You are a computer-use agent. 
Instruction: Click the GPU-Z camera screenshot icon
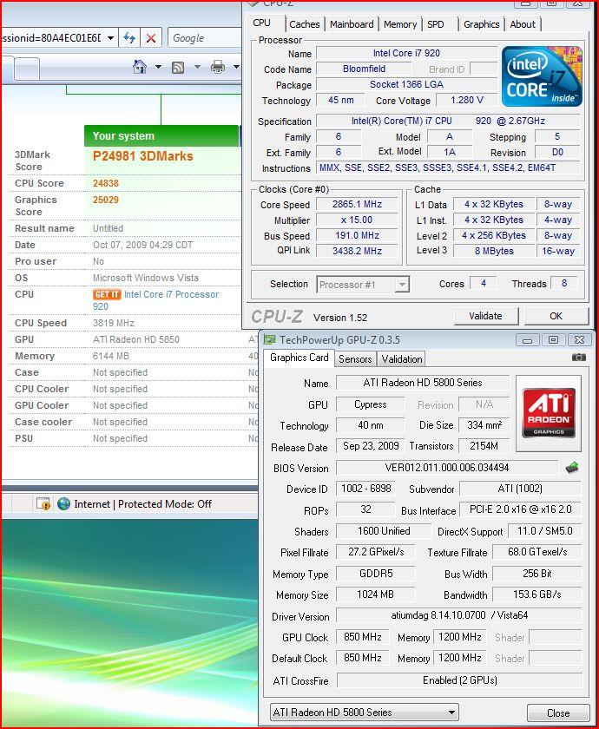578,357
